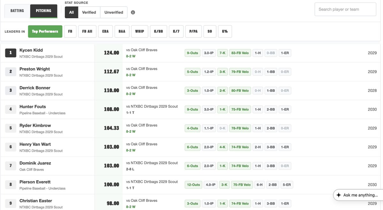Pick the P/PA leaders filter

click(194, 32)
